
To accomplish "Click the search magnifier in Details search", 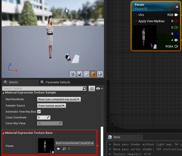I will (84, 89).
